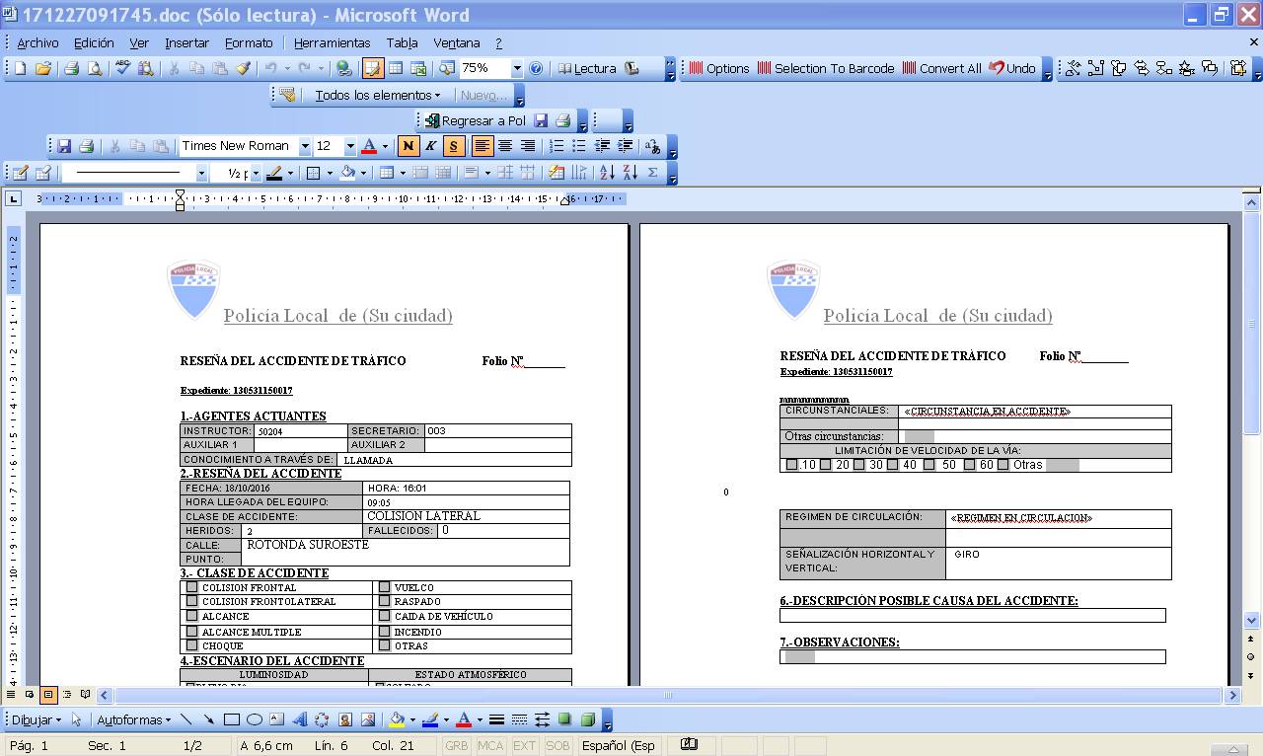
Task: Click drawing toolbar fill color bucket
Action: (x=397, y=719)
